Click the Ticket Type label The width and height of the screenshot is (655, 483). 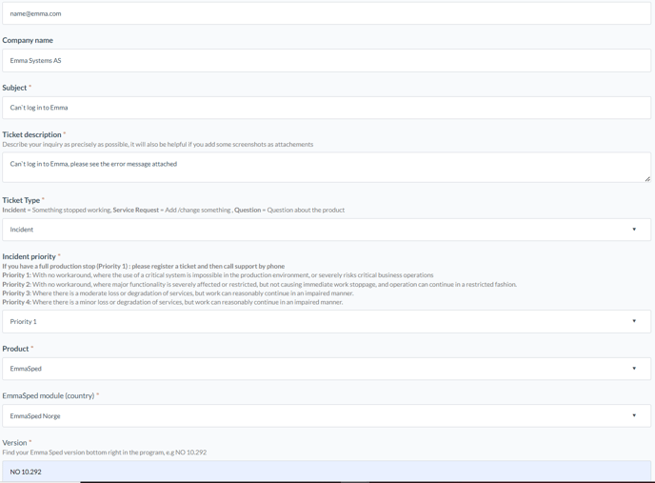tap(21, 200)
